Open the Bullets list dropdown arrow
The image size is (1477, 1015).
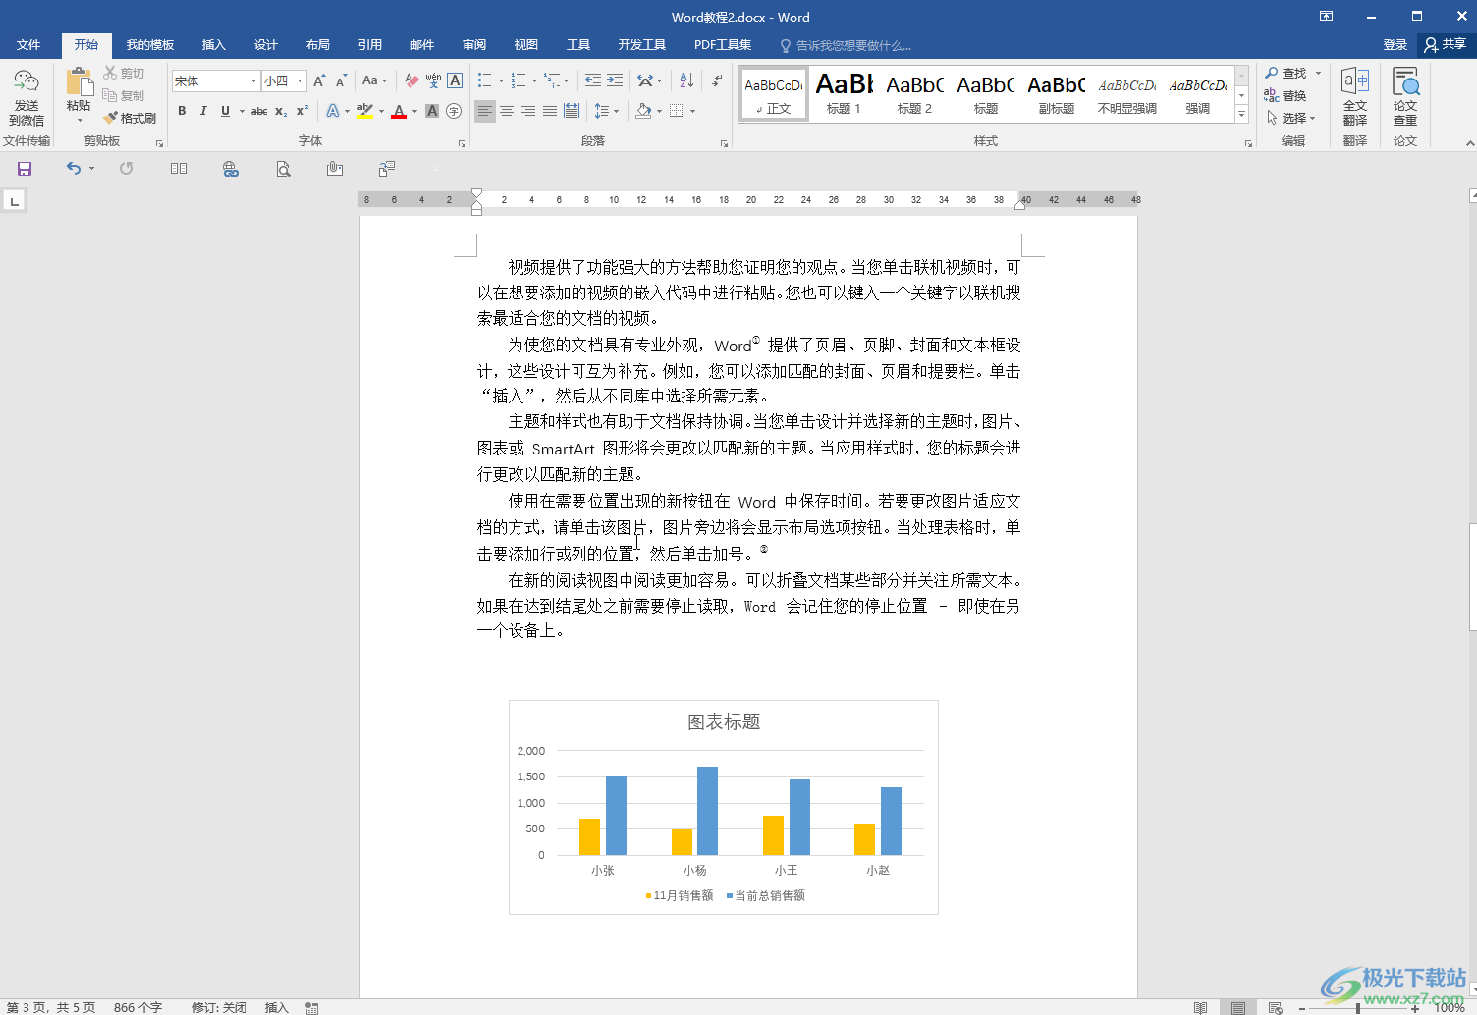click(x=501, y=80)
